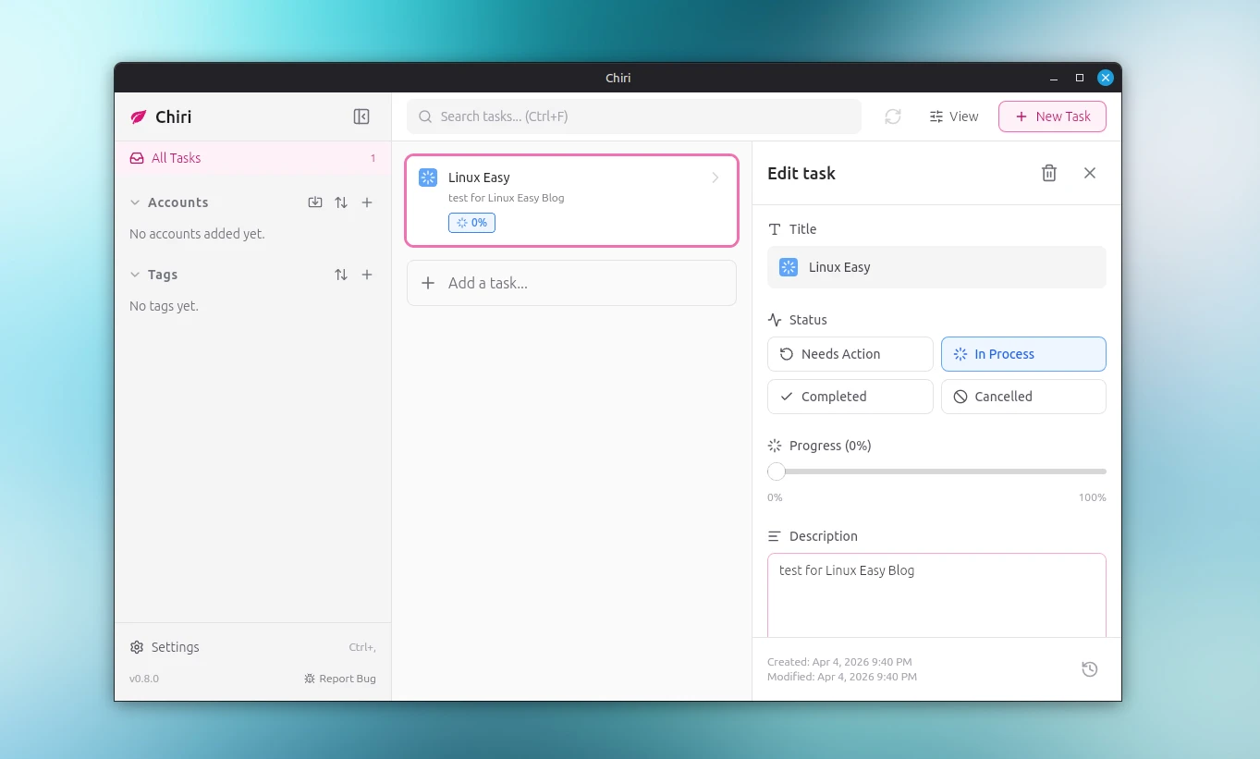
Task: Select All Tasks in the sidebar
Action: click(x=176, y=158)
